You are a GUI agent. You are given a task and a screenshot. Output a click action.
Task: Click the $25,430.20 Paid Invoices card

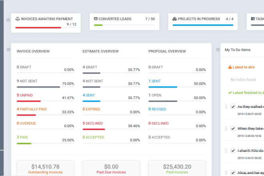[177, 168]
